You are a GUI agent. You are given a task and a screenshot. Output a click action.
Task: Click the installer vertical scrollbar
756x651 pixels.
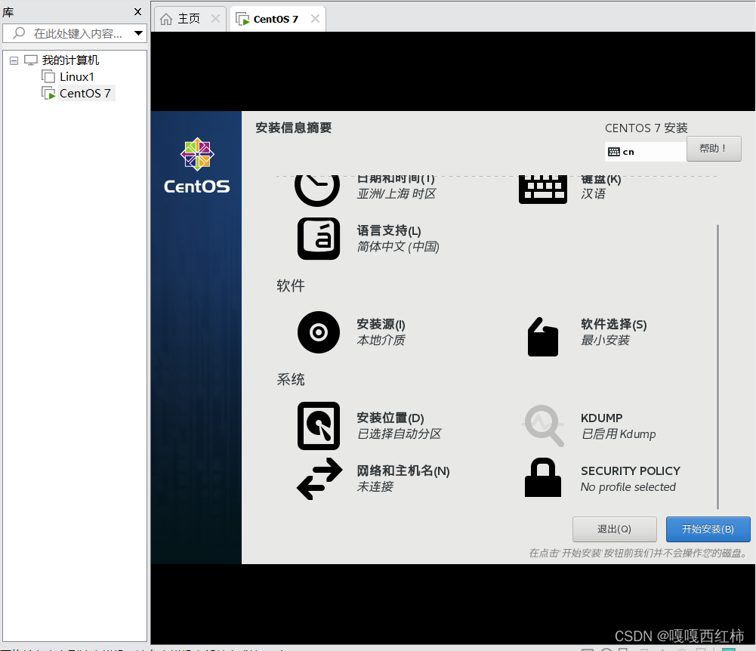(717, 366)
